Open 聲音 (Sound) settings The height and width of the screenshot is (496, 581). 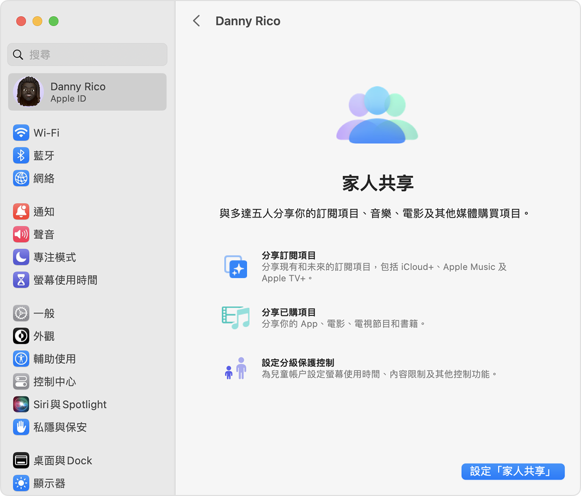coord(44,234)
